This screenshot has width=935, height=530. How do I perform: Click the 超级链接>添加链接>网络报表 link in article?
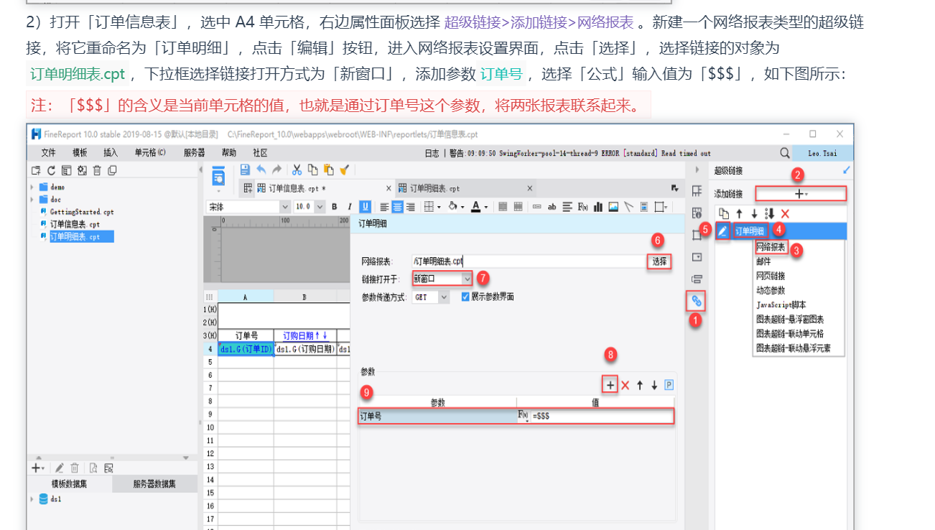539,22
